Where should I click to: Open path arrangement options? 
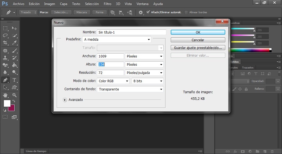click(x=130, y=12)
